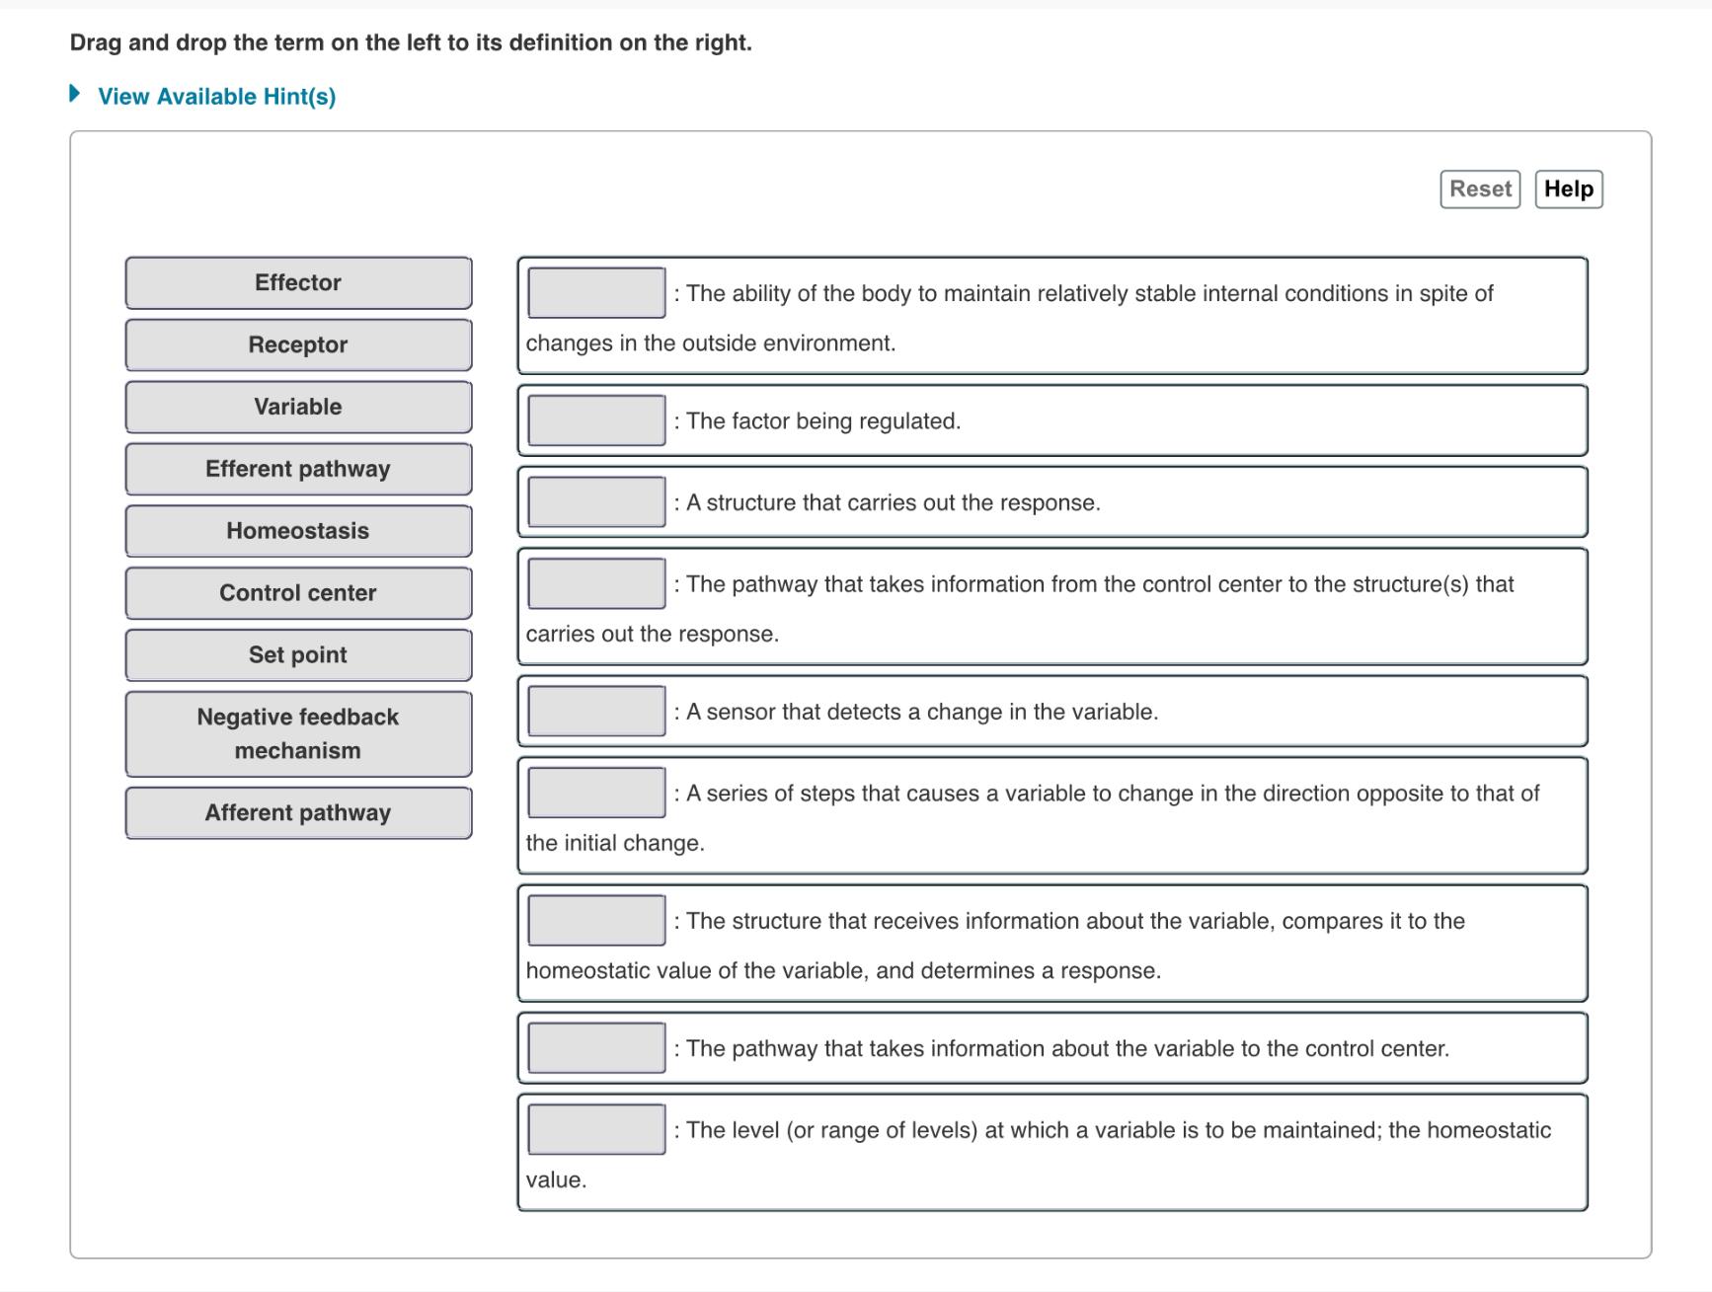This screenshot has height=1292, width=1712.
Task: Click text 'A structure that carries out the response.'
Action: click(894, 503)
